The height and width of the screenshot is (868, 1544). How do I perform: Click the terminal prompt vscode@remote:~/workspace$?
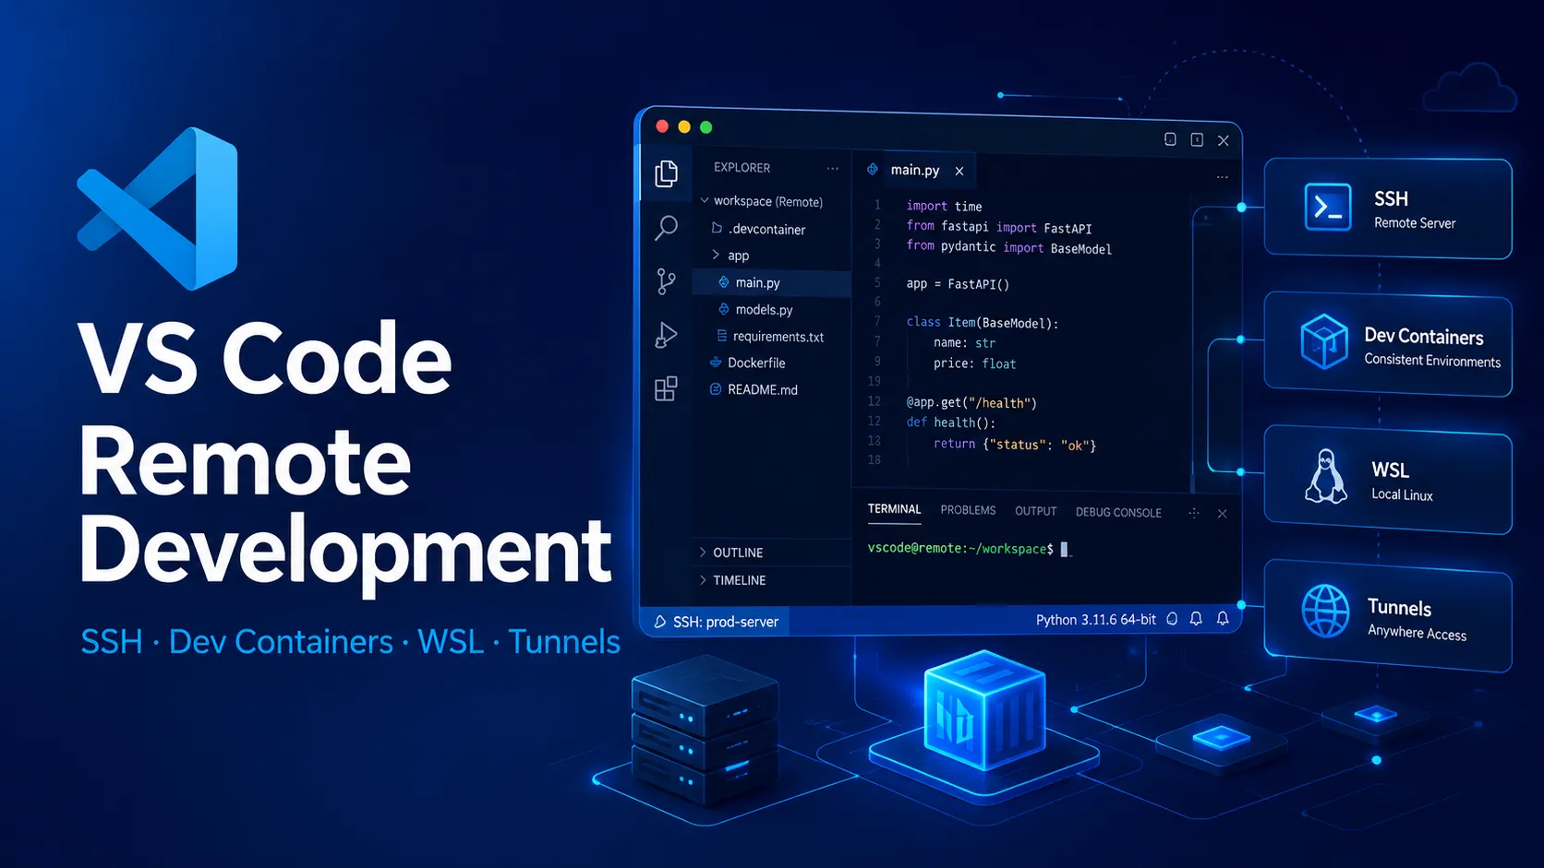pos(960,549)
